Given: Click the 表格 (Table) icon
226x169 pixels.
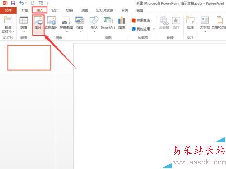Looking at the screenshot, I should pos(24,20).
